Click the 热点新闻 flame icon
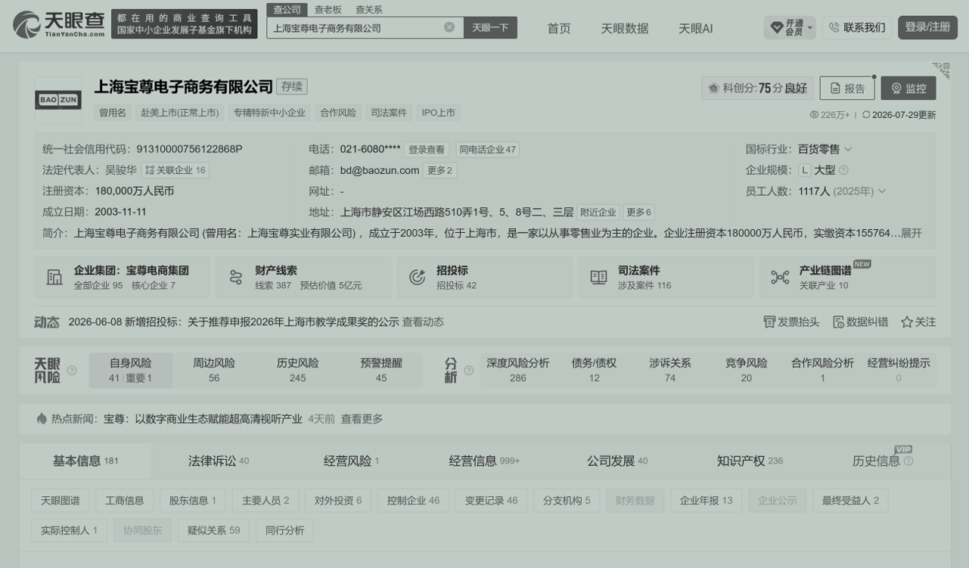Image resolution: width=969 pixels, height=568 pixels. click(x=42, y=419)
